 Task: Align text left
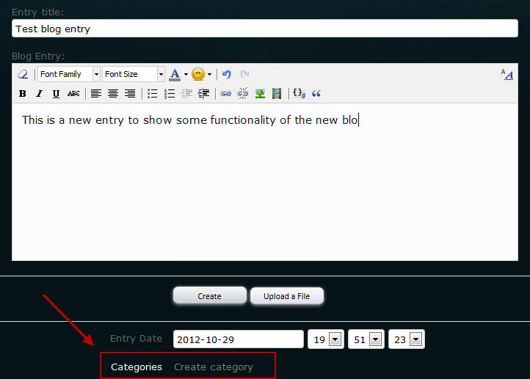(x=96, y=94)
